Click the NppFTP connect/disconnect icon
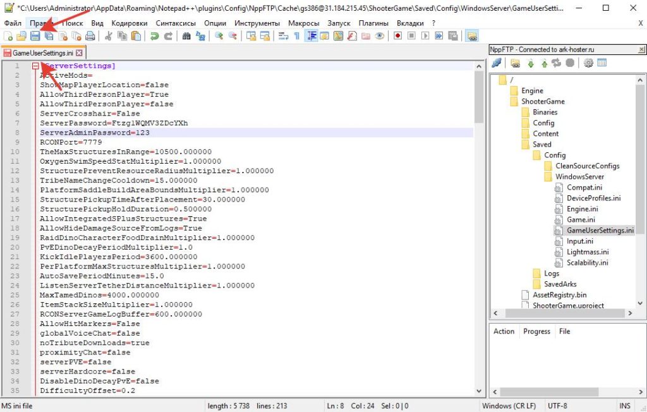This screenshot has height=412, width=647. coord(497,63)
